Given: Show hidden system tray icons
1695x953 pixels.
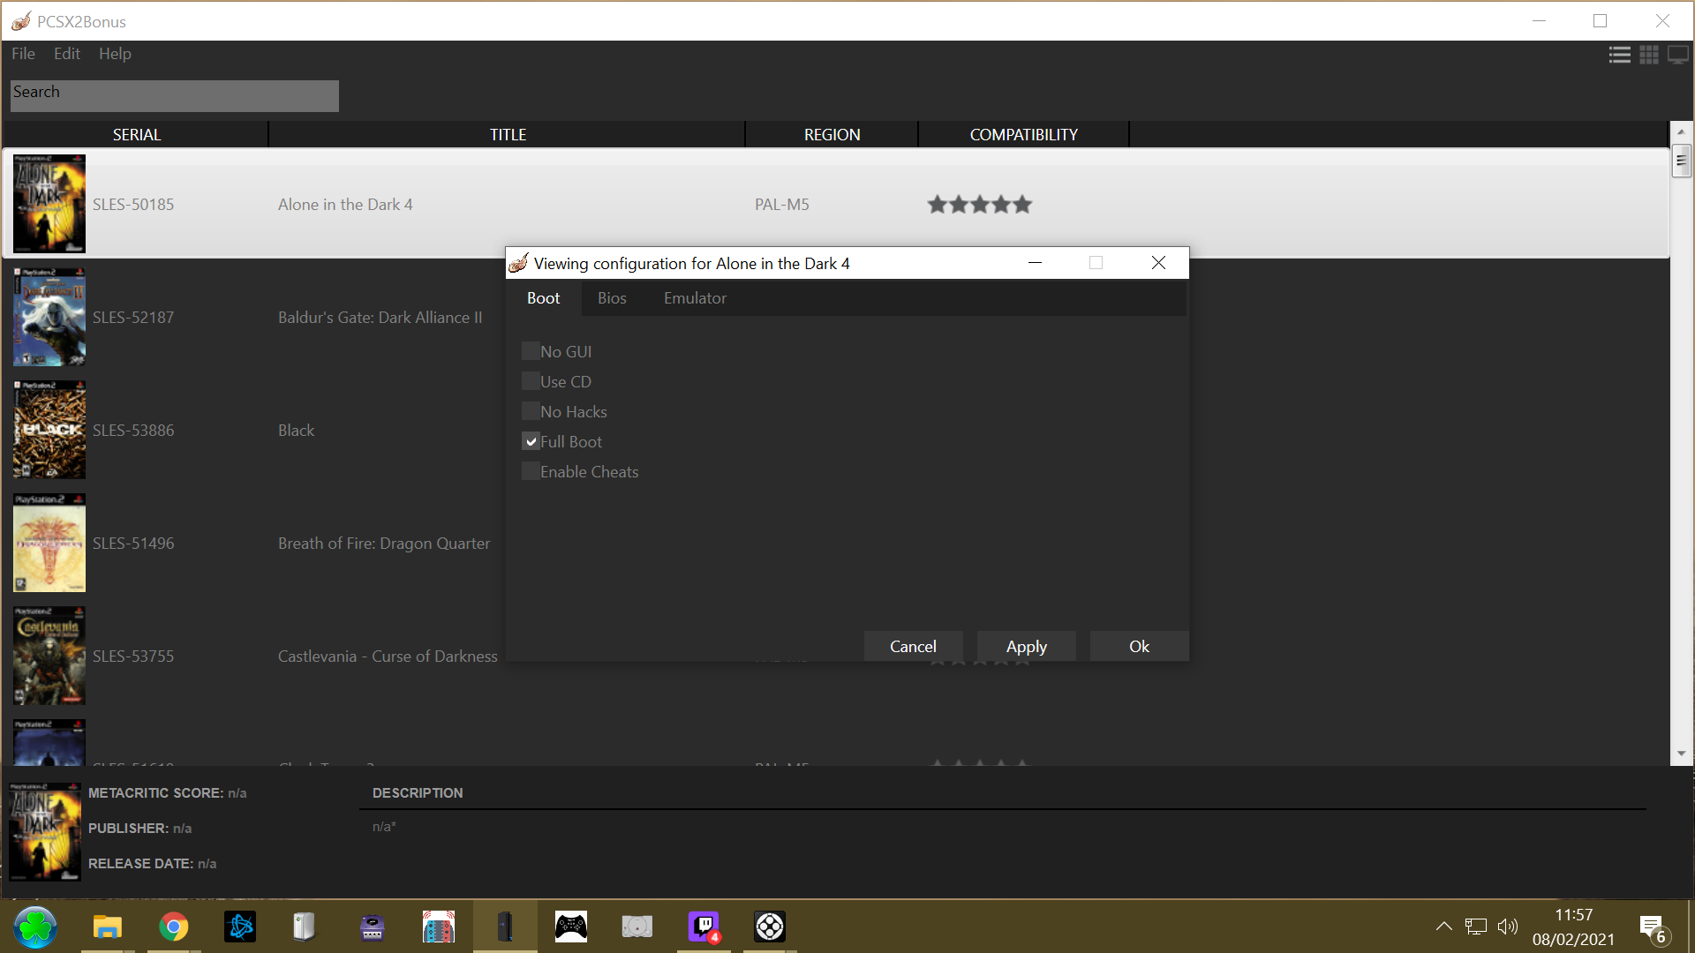Looking at the screenshot, I should tap(1444, 927).
